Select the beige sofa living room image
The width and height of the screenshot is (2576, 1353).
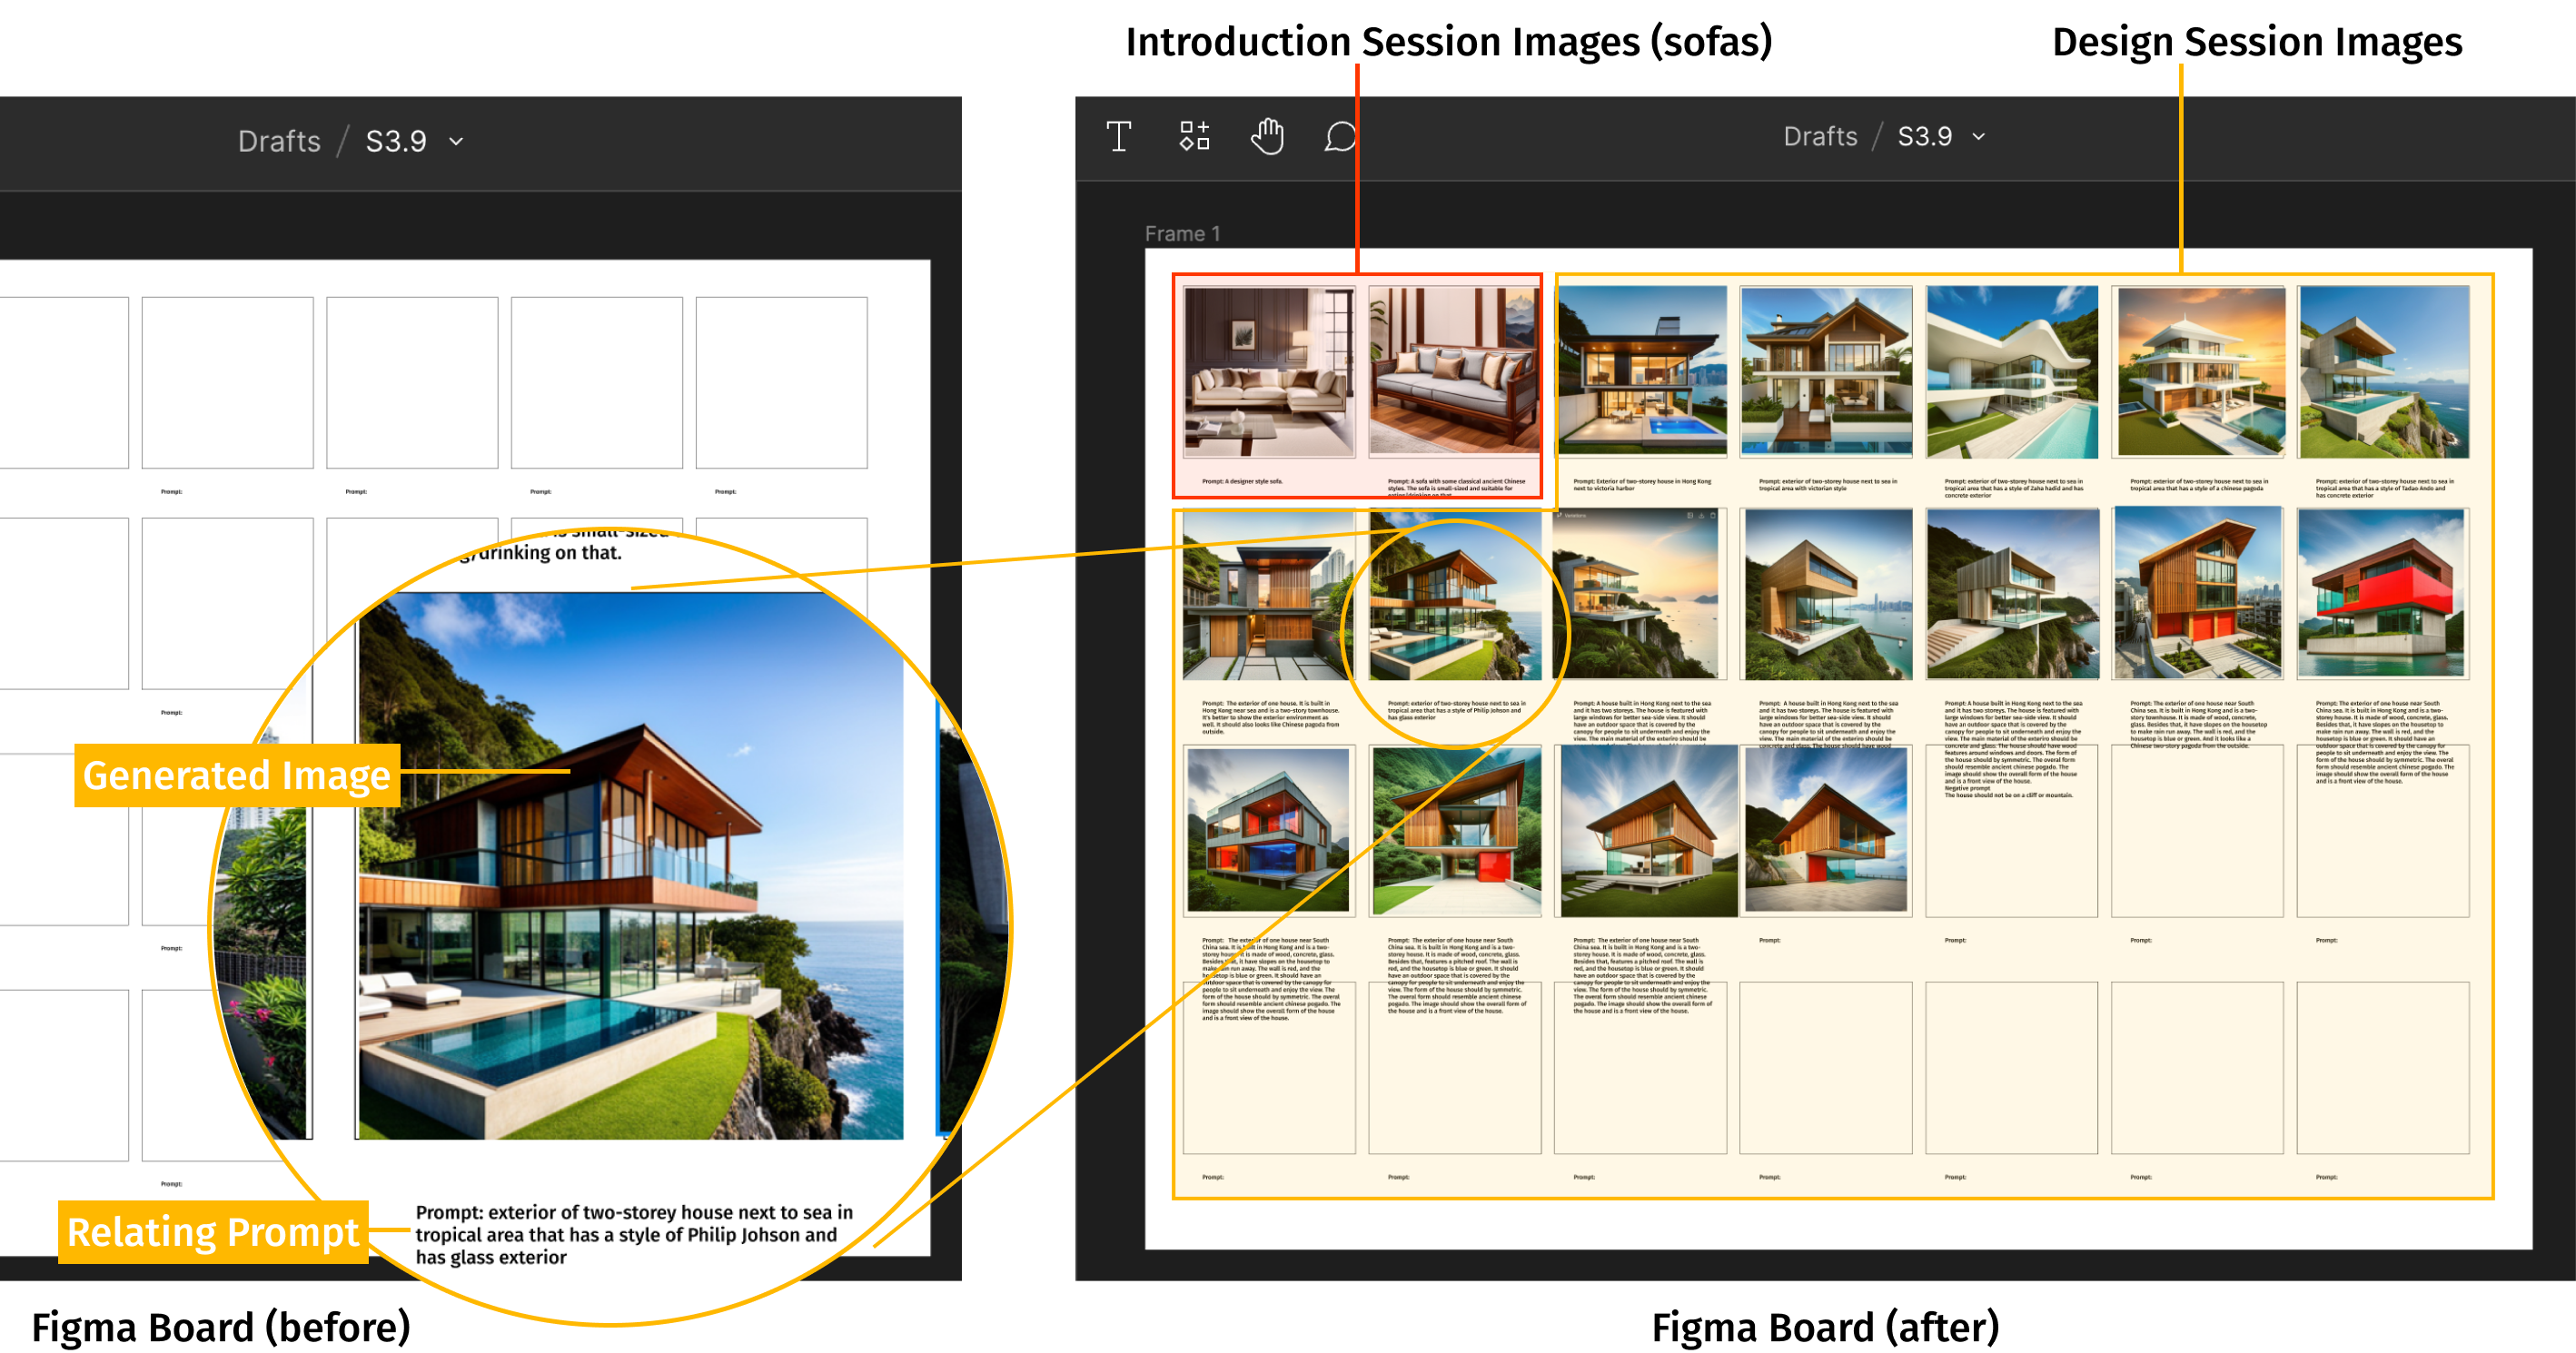(1268, 372)
